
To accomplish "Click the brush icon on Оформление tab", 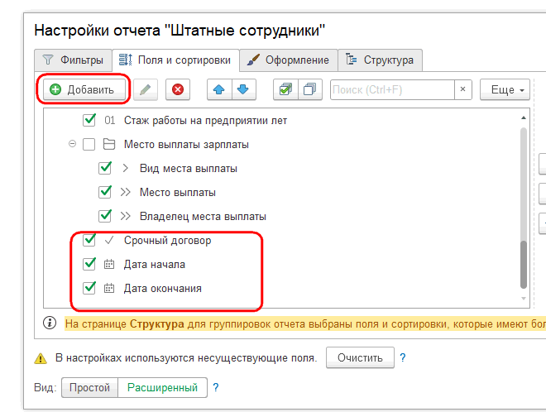I will point(253,60).
